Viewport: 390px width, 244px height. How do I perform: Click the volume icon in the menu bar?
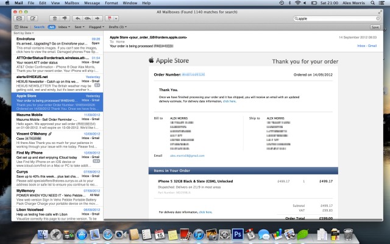click(305, 3)
